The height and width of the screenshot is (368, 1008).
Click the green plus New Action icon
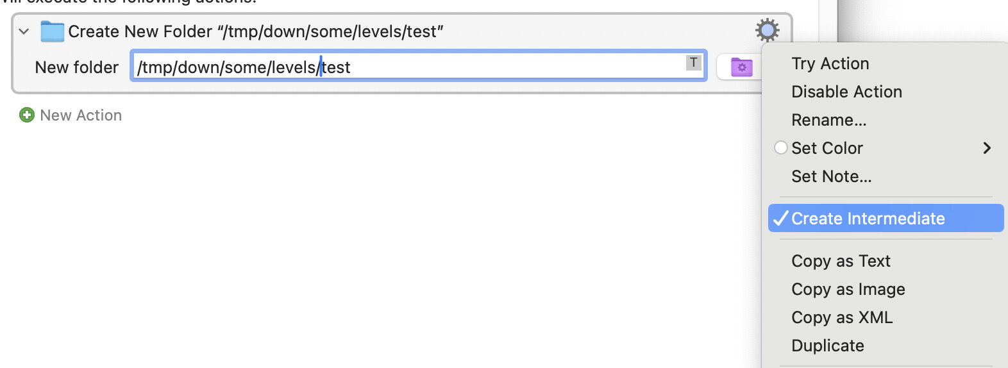(27, 115)
